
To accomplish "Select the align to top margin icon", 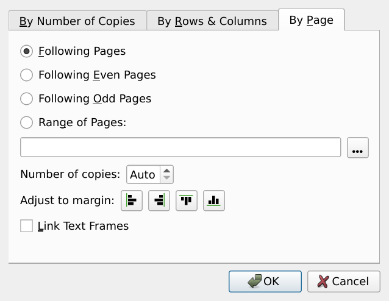I will click(x=187, y=200).
